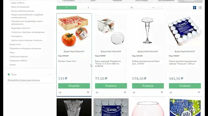Open quick view for Муляж Томат

[x=74, y=52]
